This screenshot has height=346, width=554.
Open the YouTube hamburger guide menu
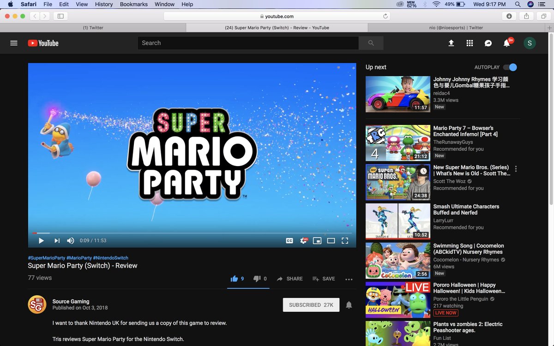pos(14,43)
